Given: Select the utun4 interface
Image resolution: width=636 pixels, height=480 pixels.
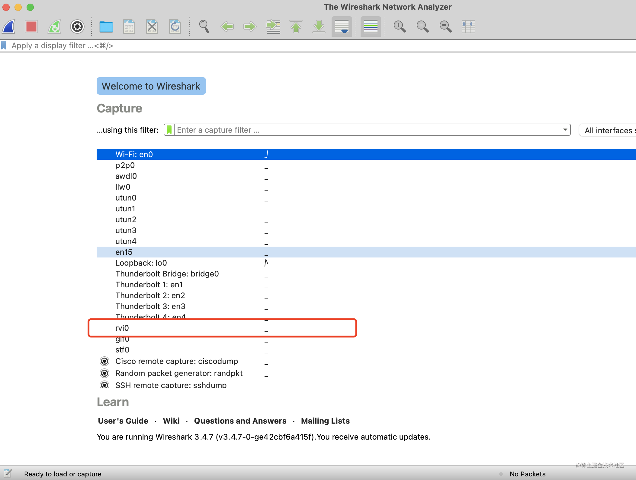Looking at the screenshot, I should coord(366,241).
